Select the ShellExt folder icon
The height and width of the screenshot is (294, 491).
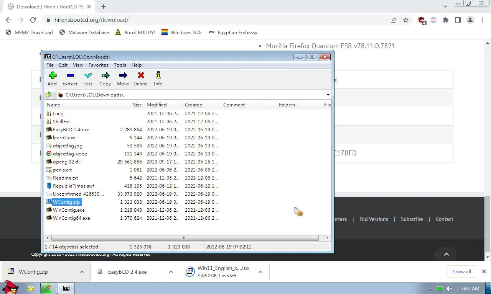coord(49,121)
